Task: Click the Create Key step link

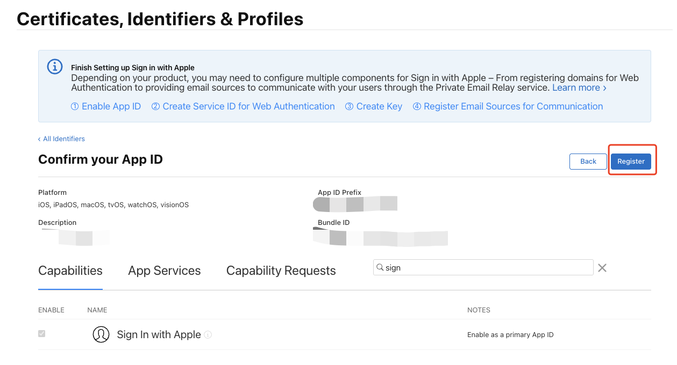Action: [x=374, y=106]
